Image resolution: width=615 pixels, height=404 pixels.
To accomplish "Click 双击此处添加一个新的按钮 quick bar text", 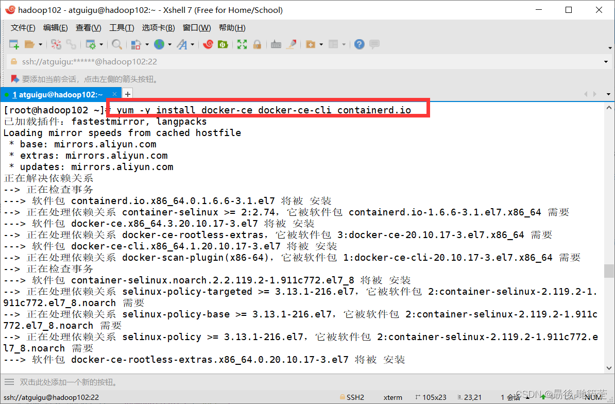I will (69, 382).
